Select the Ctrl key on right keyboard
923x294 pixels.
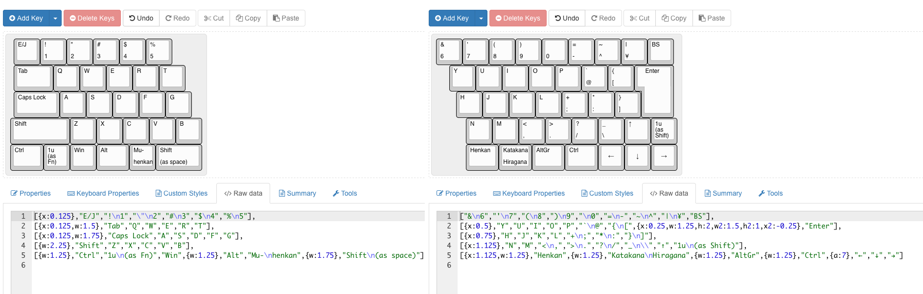581,157
